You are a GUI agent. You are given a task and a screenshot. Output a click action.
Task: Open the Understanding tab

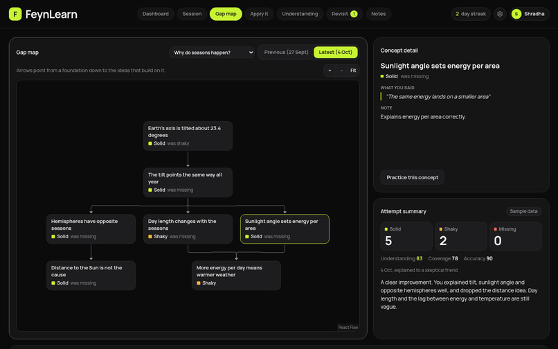tap(300, 14)
